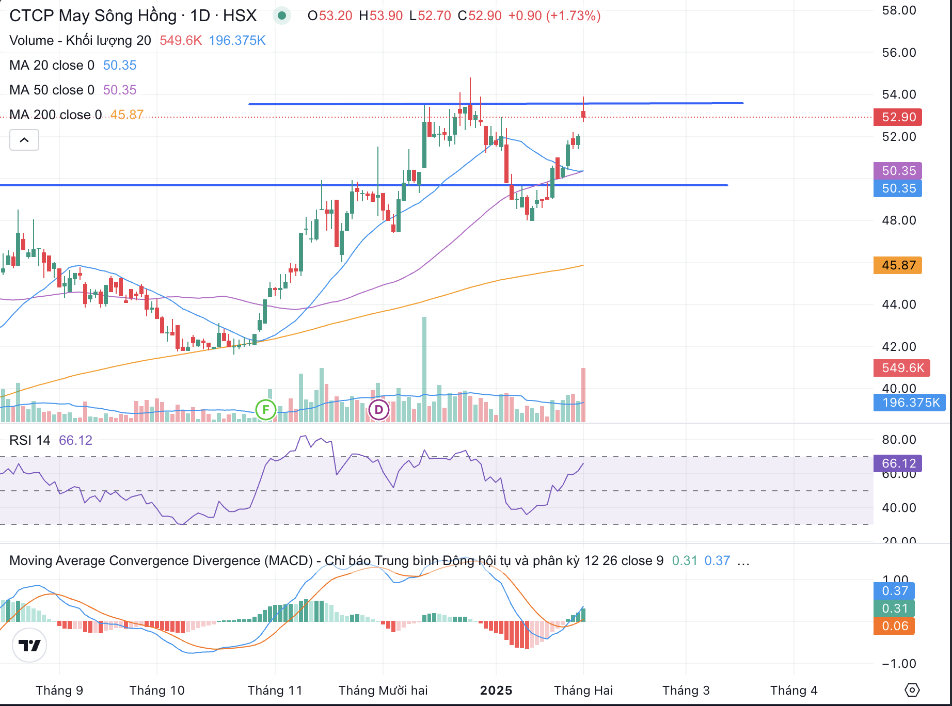Click the green market status dot

[282, 15]
